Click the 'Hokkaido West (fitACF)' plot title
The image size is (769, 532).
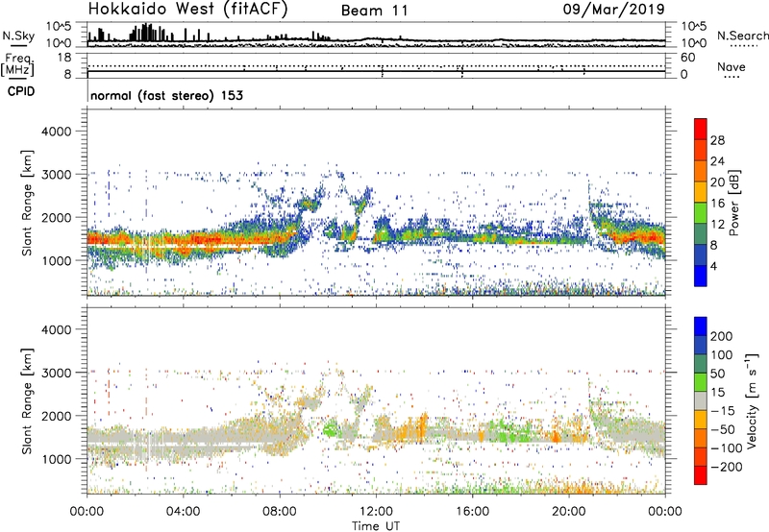[187, 10]
